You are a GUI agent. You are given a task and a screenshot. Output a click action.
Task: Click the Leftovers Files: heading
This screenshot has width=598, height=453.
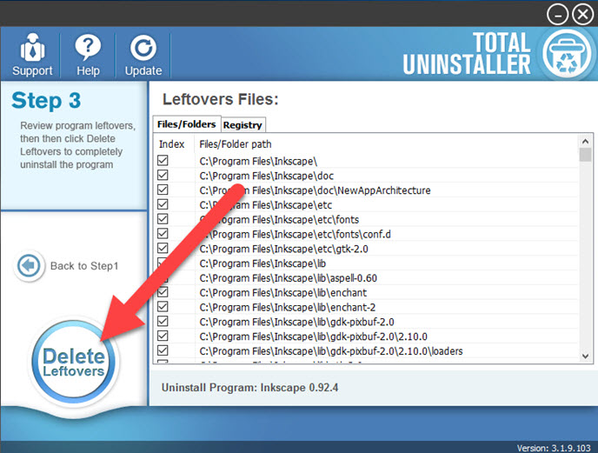click(221, 99)
